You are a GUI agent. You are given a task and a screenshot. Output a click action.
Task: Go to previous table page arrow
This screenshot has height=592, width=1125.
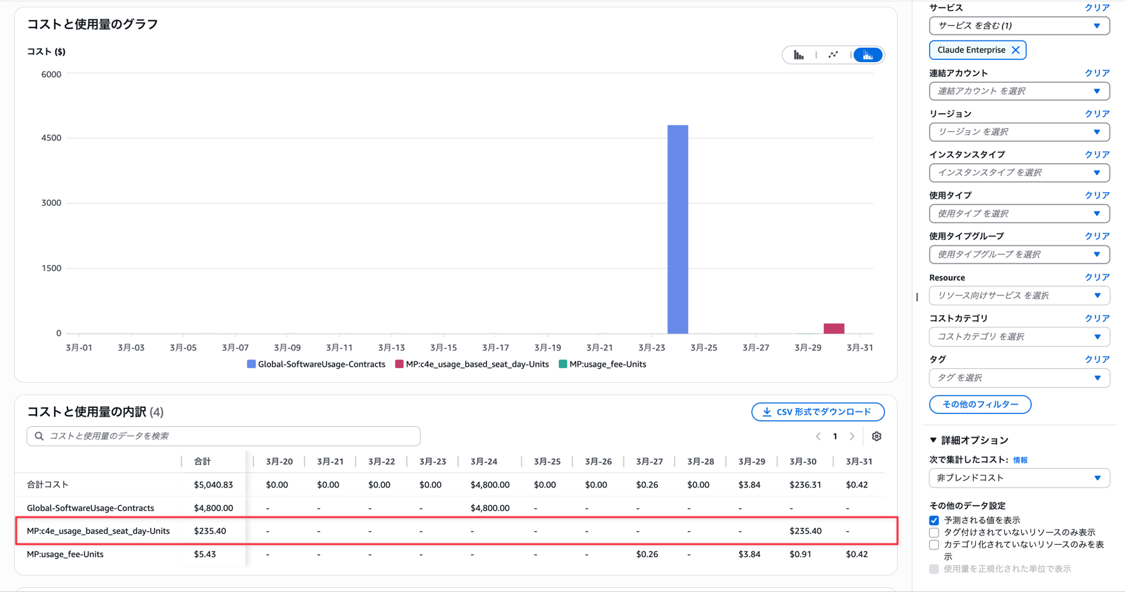(x=818, y=436)
